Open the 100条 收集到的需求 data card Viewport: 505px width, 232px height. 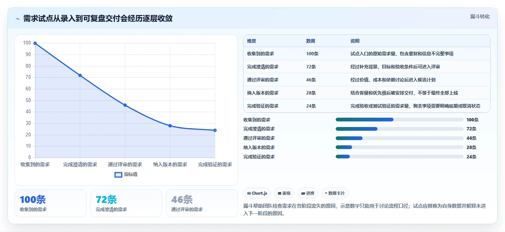point(50,203)
